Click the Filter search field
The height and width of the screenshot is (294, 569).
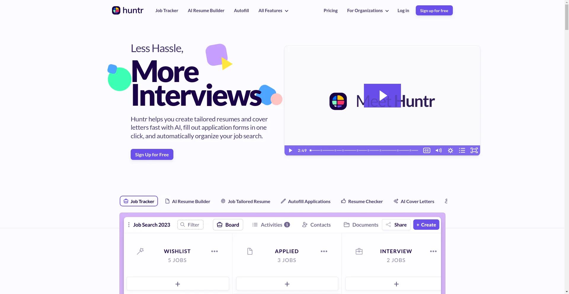[190, 225]
